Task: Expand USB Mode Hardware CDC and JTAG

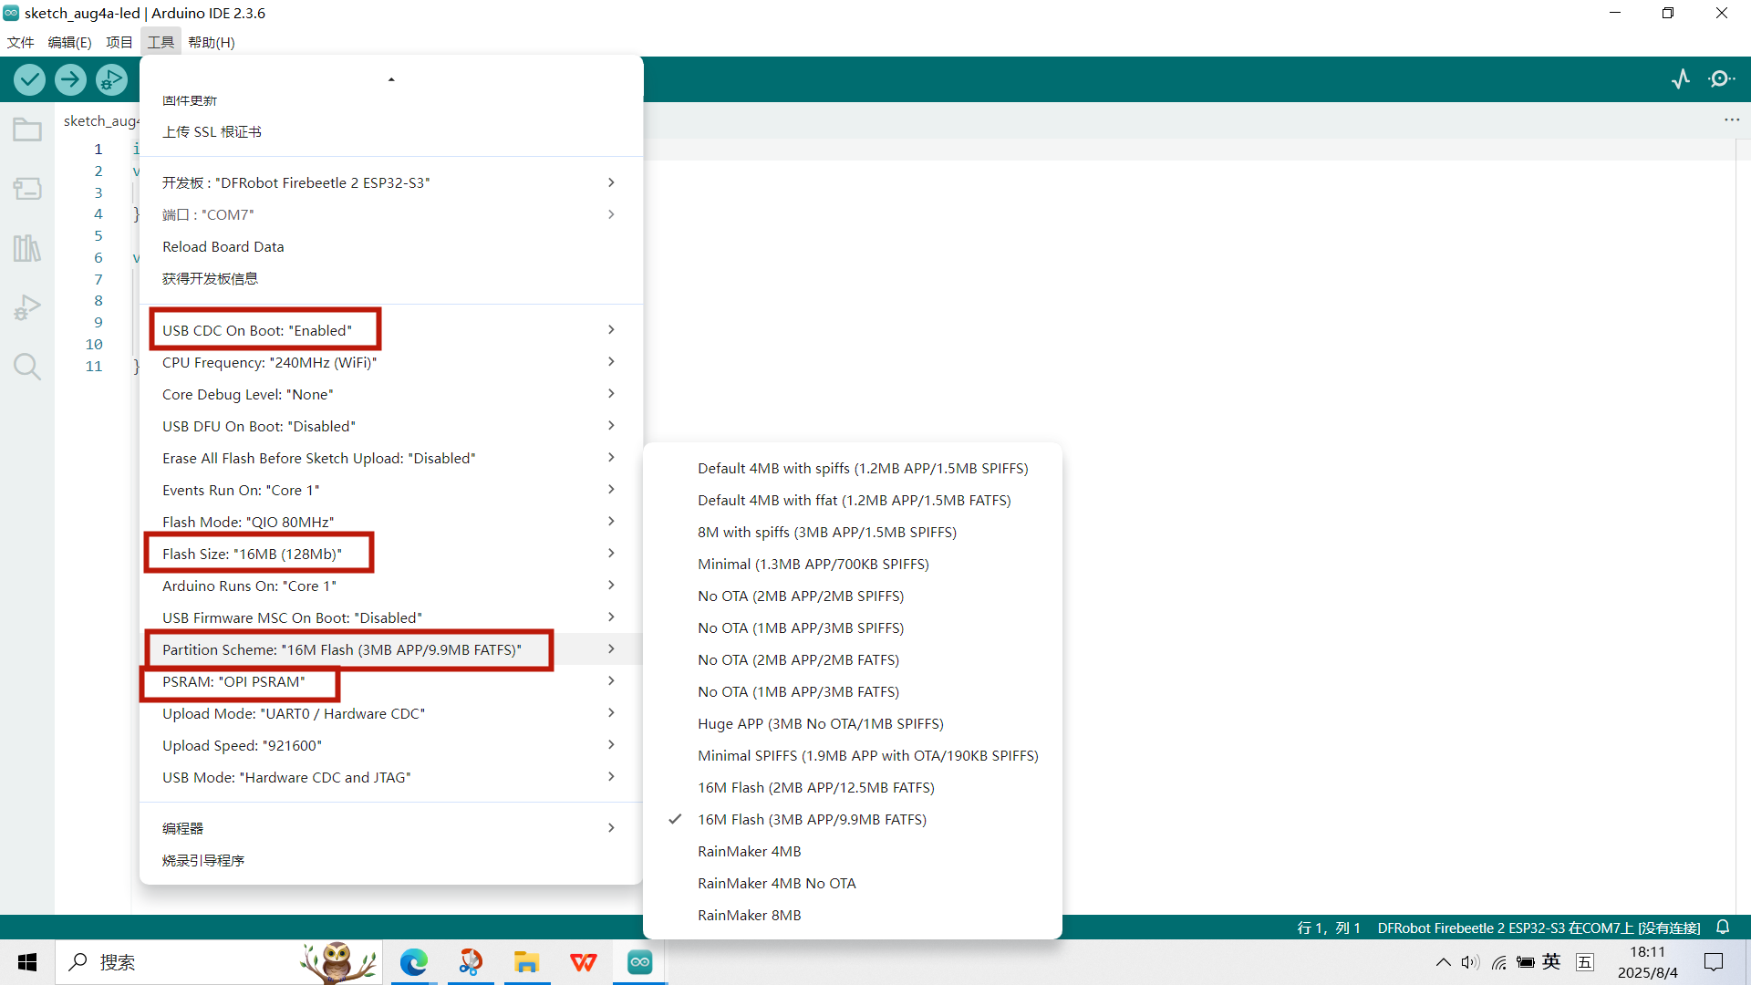Action: (x=390, y=777)
